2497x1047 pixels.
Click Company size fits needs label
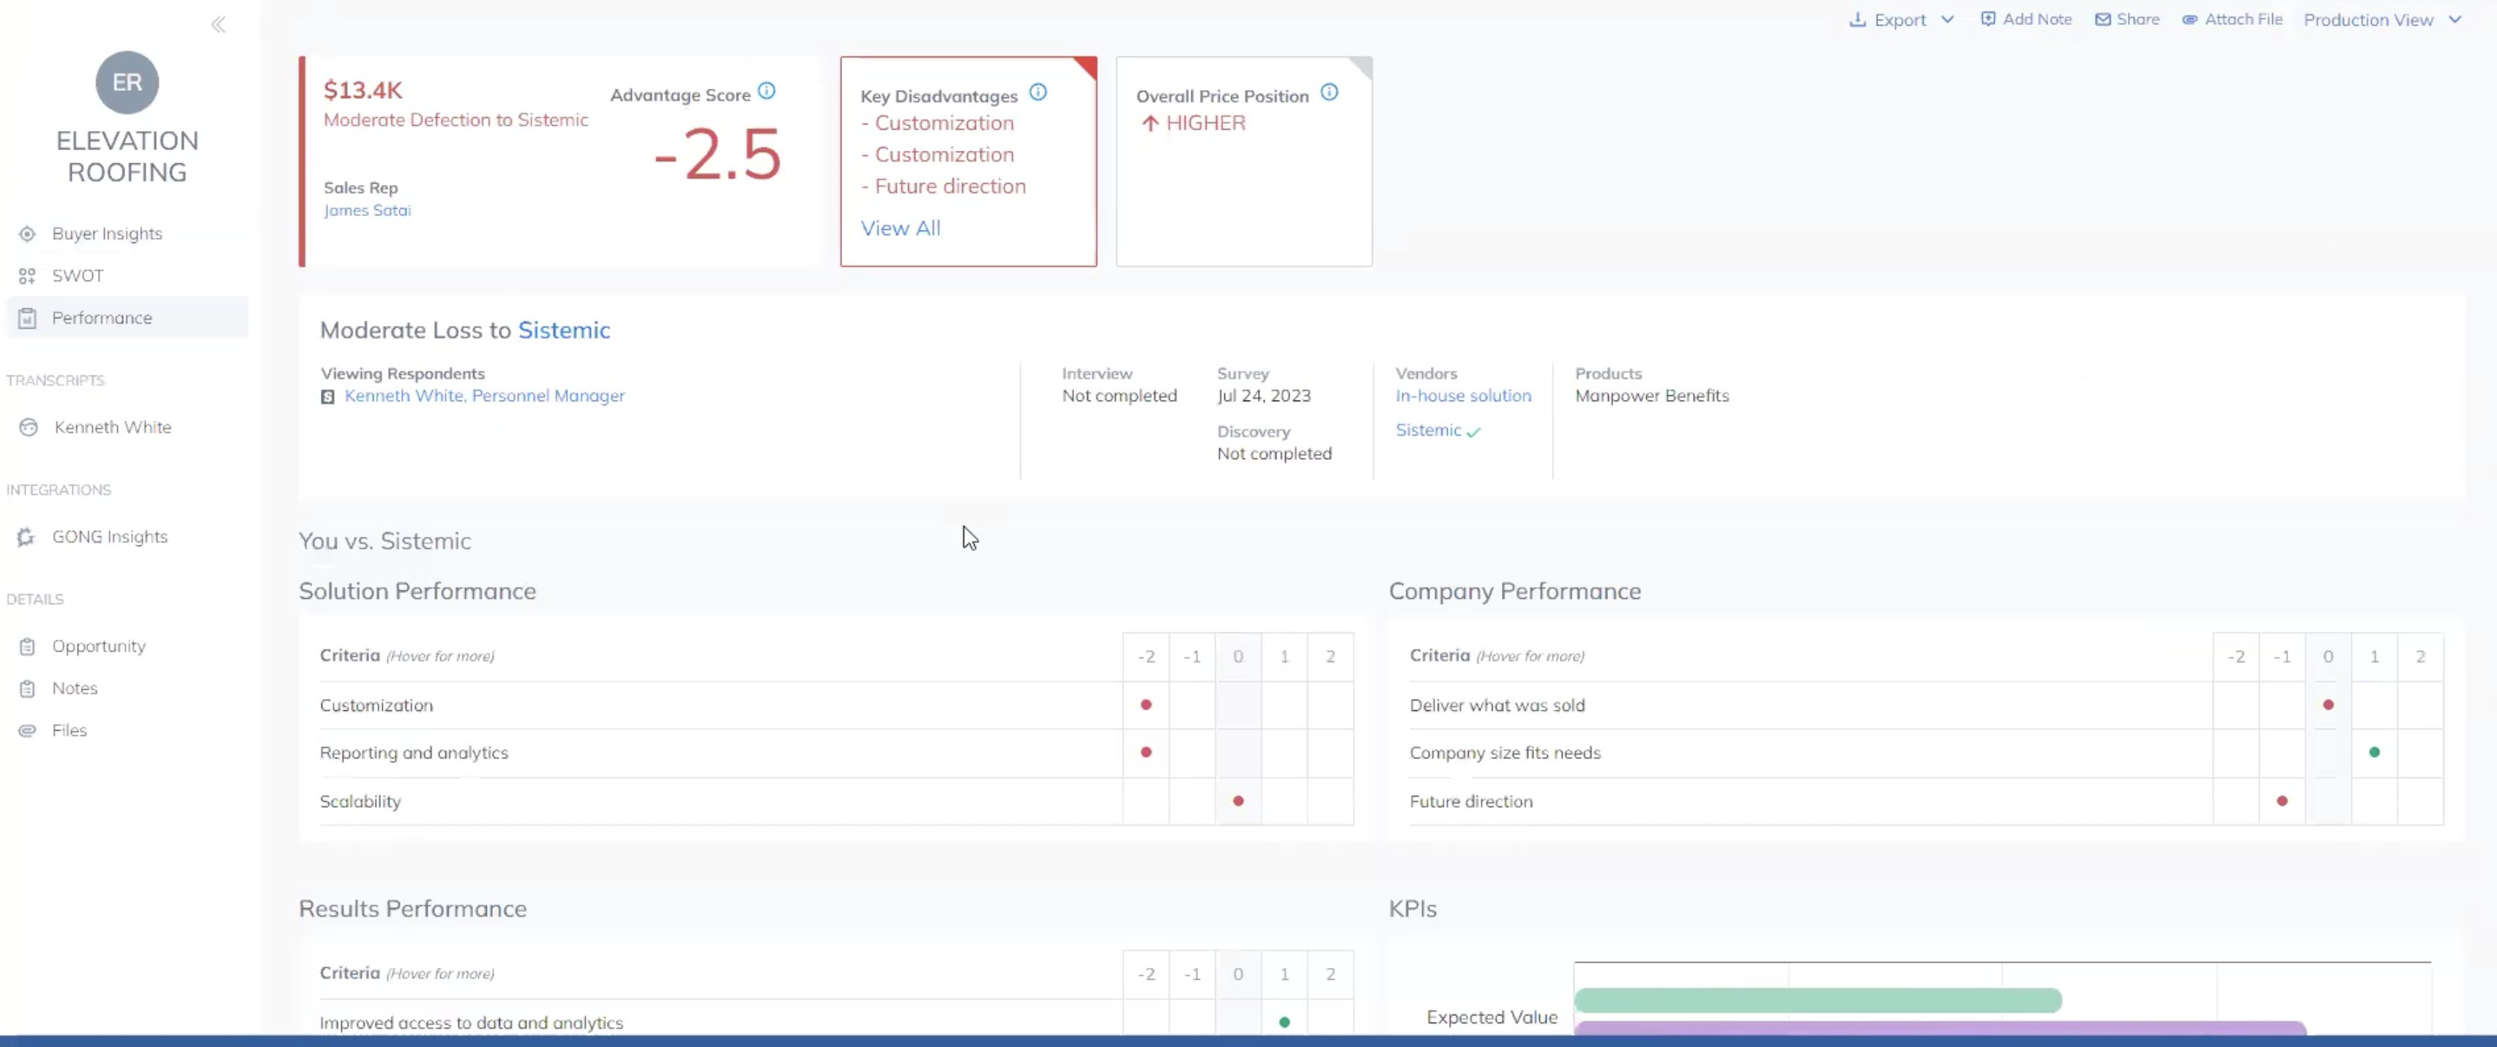click(x=1504, y=753)
